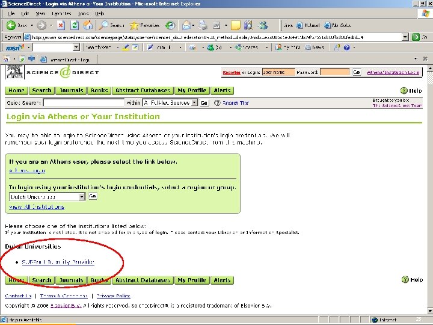Close the current tab with X
Screen dimensions: 433x325
pyautogui.click(x=425, y=58)
